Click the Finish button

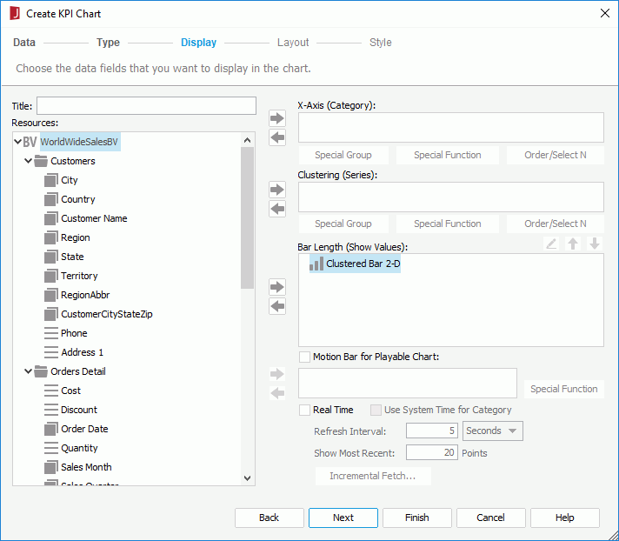(417, 518)
